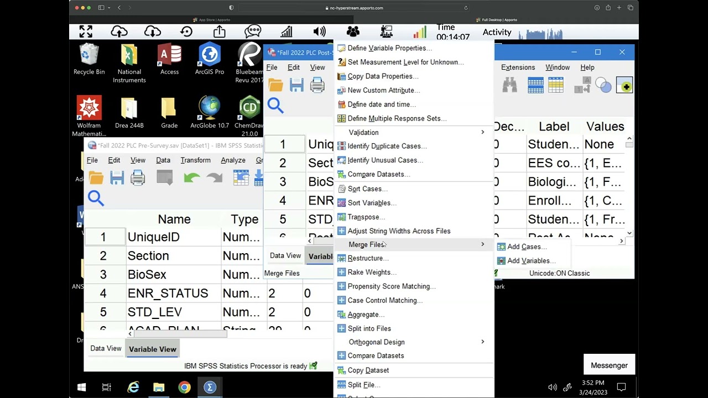Switch to SPSS in the taskbar
The height and width of the screenshot is (398, 708).
(210, 387)
